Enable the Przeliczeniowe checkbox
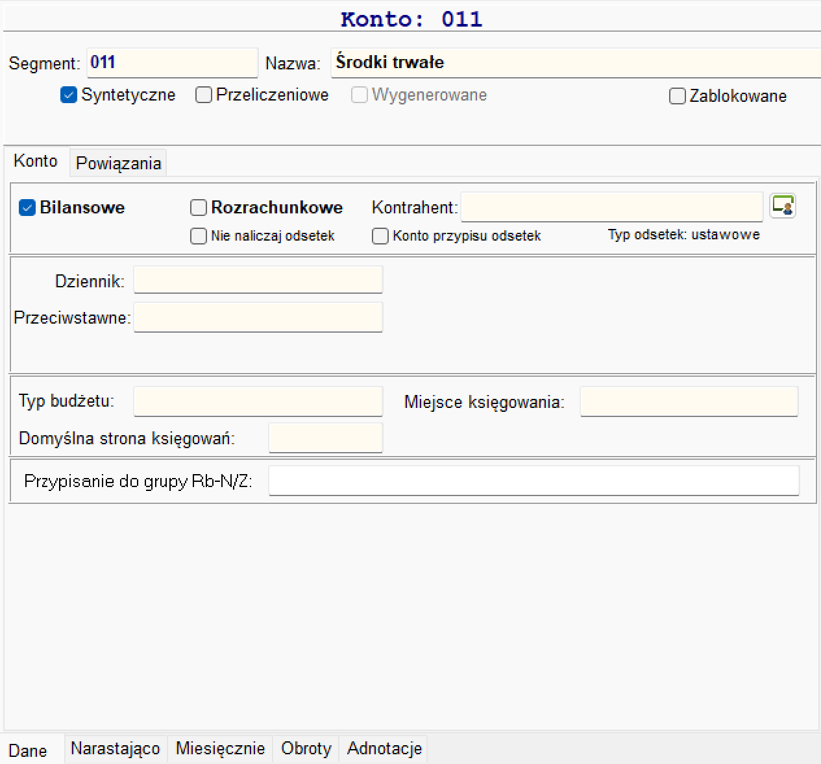 [x=204, y=95]
